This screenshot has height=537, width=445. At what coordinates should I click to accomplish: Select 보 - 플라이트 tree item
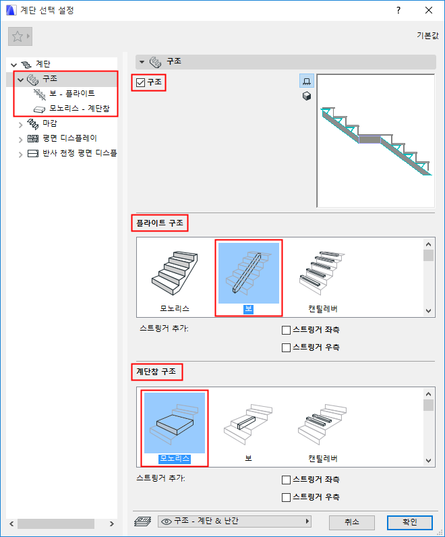[65, 94]
